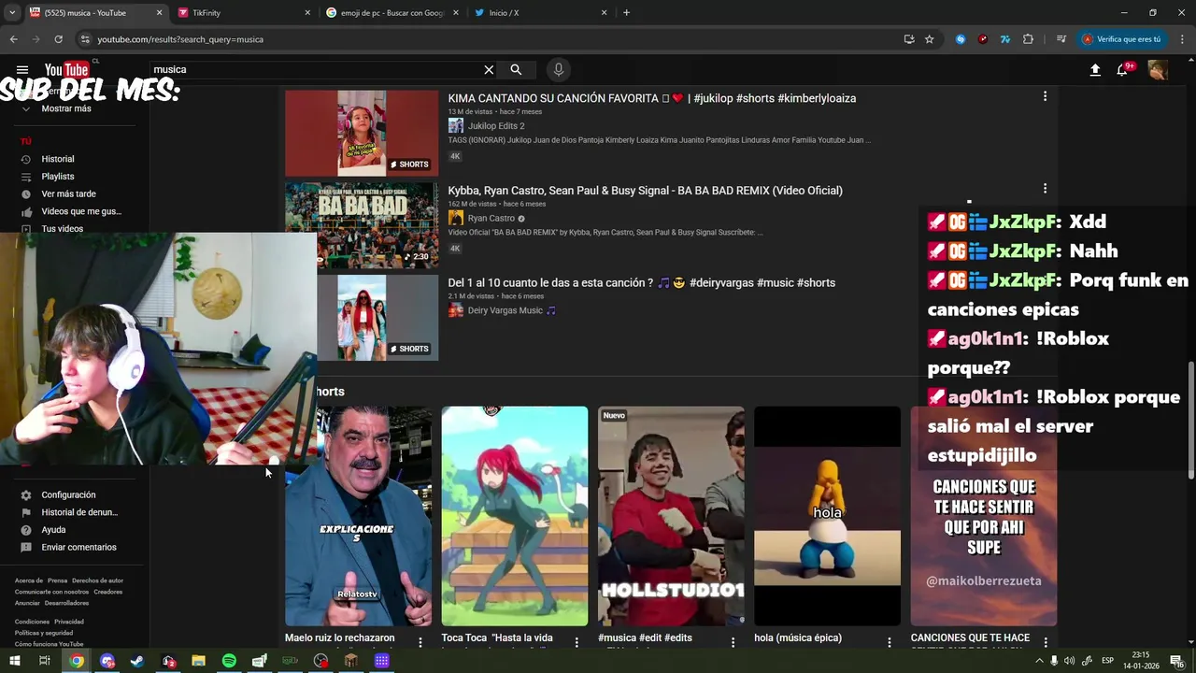Image resolution: width=1196 pixels, height=673 pixels.
Task: Open the hola Homer short thumbnail
Action: click(x=827, y=516)
